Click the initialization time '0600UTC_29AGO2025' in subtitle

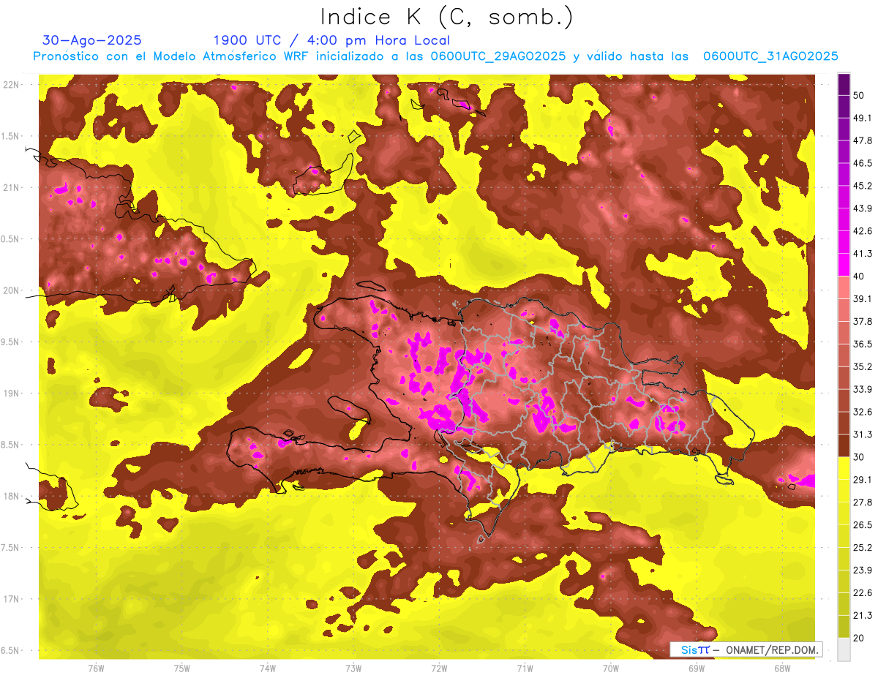click(x=498, y=56)
